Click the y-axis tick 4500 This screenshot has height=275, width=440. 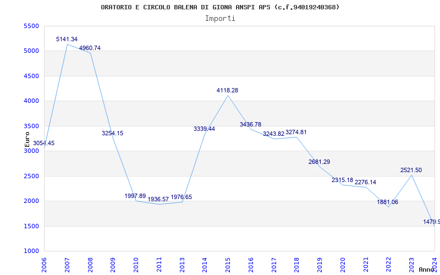tap(32, 76)
